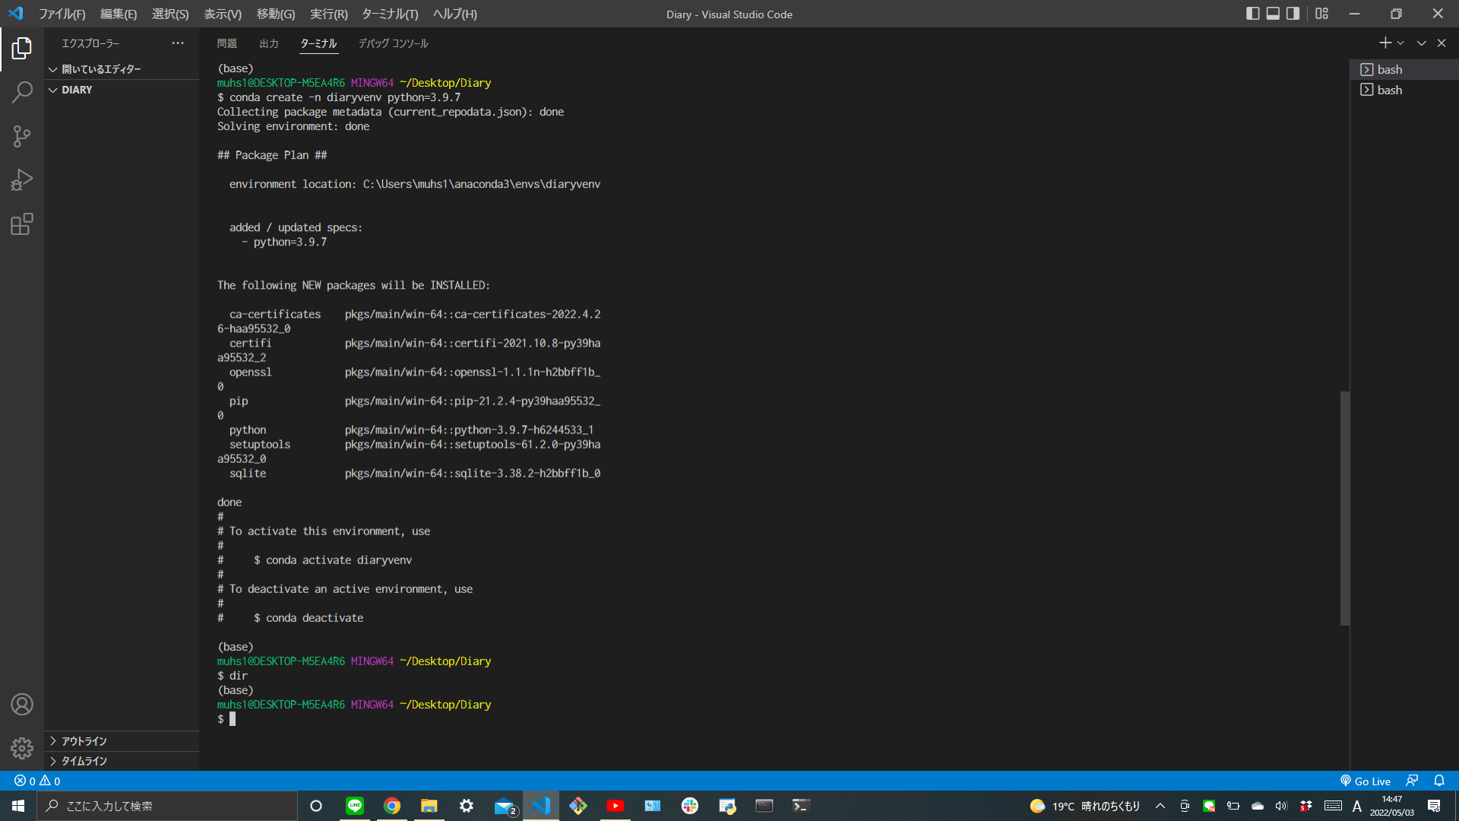Toggle secondary side bar layout icon
Viewport: 1459px width, 821px height.
click(1293, 14)
